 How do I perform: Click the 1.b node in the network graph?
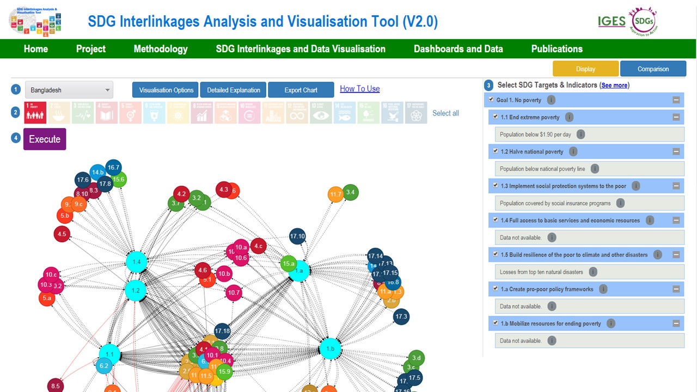(330, 348)
